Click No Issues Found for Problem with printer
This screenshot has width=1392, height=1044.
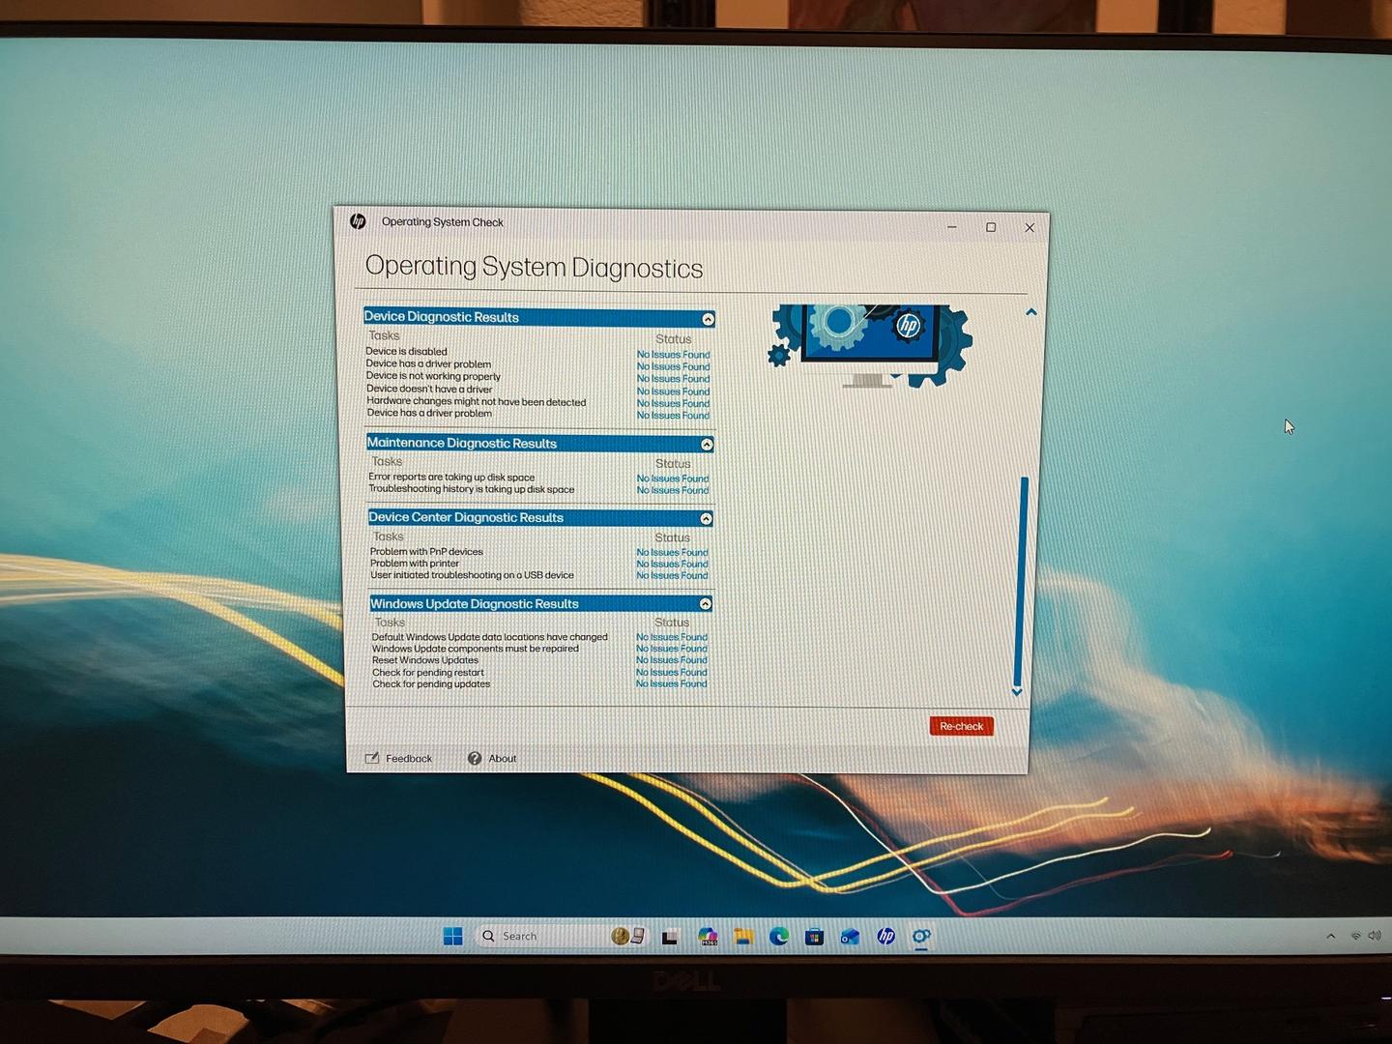(x=672, y=564)
